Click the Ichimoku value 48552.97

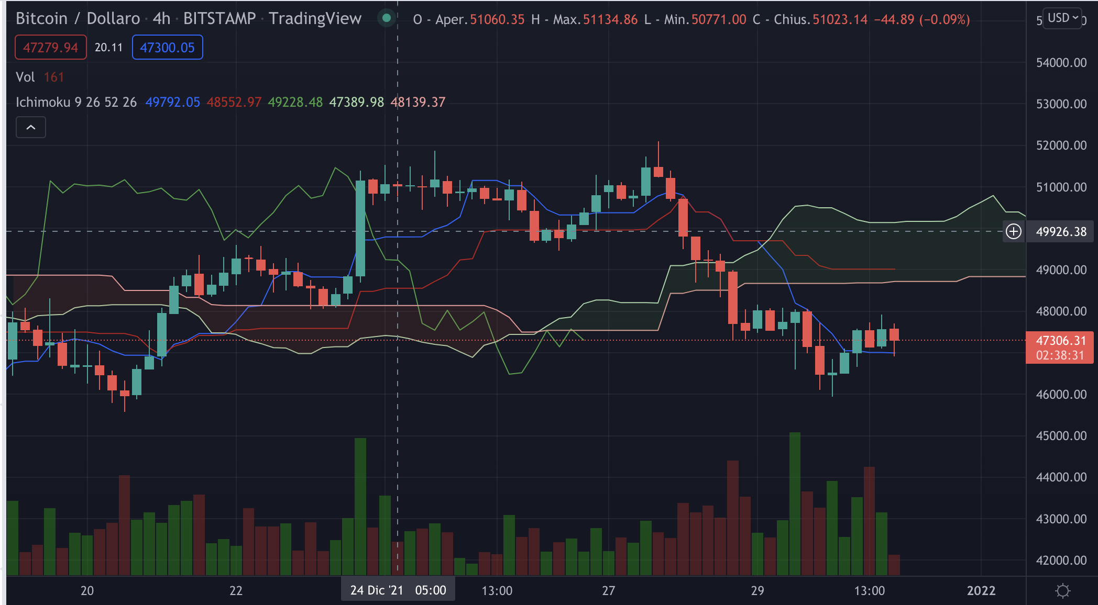click(x=234, y=102)
